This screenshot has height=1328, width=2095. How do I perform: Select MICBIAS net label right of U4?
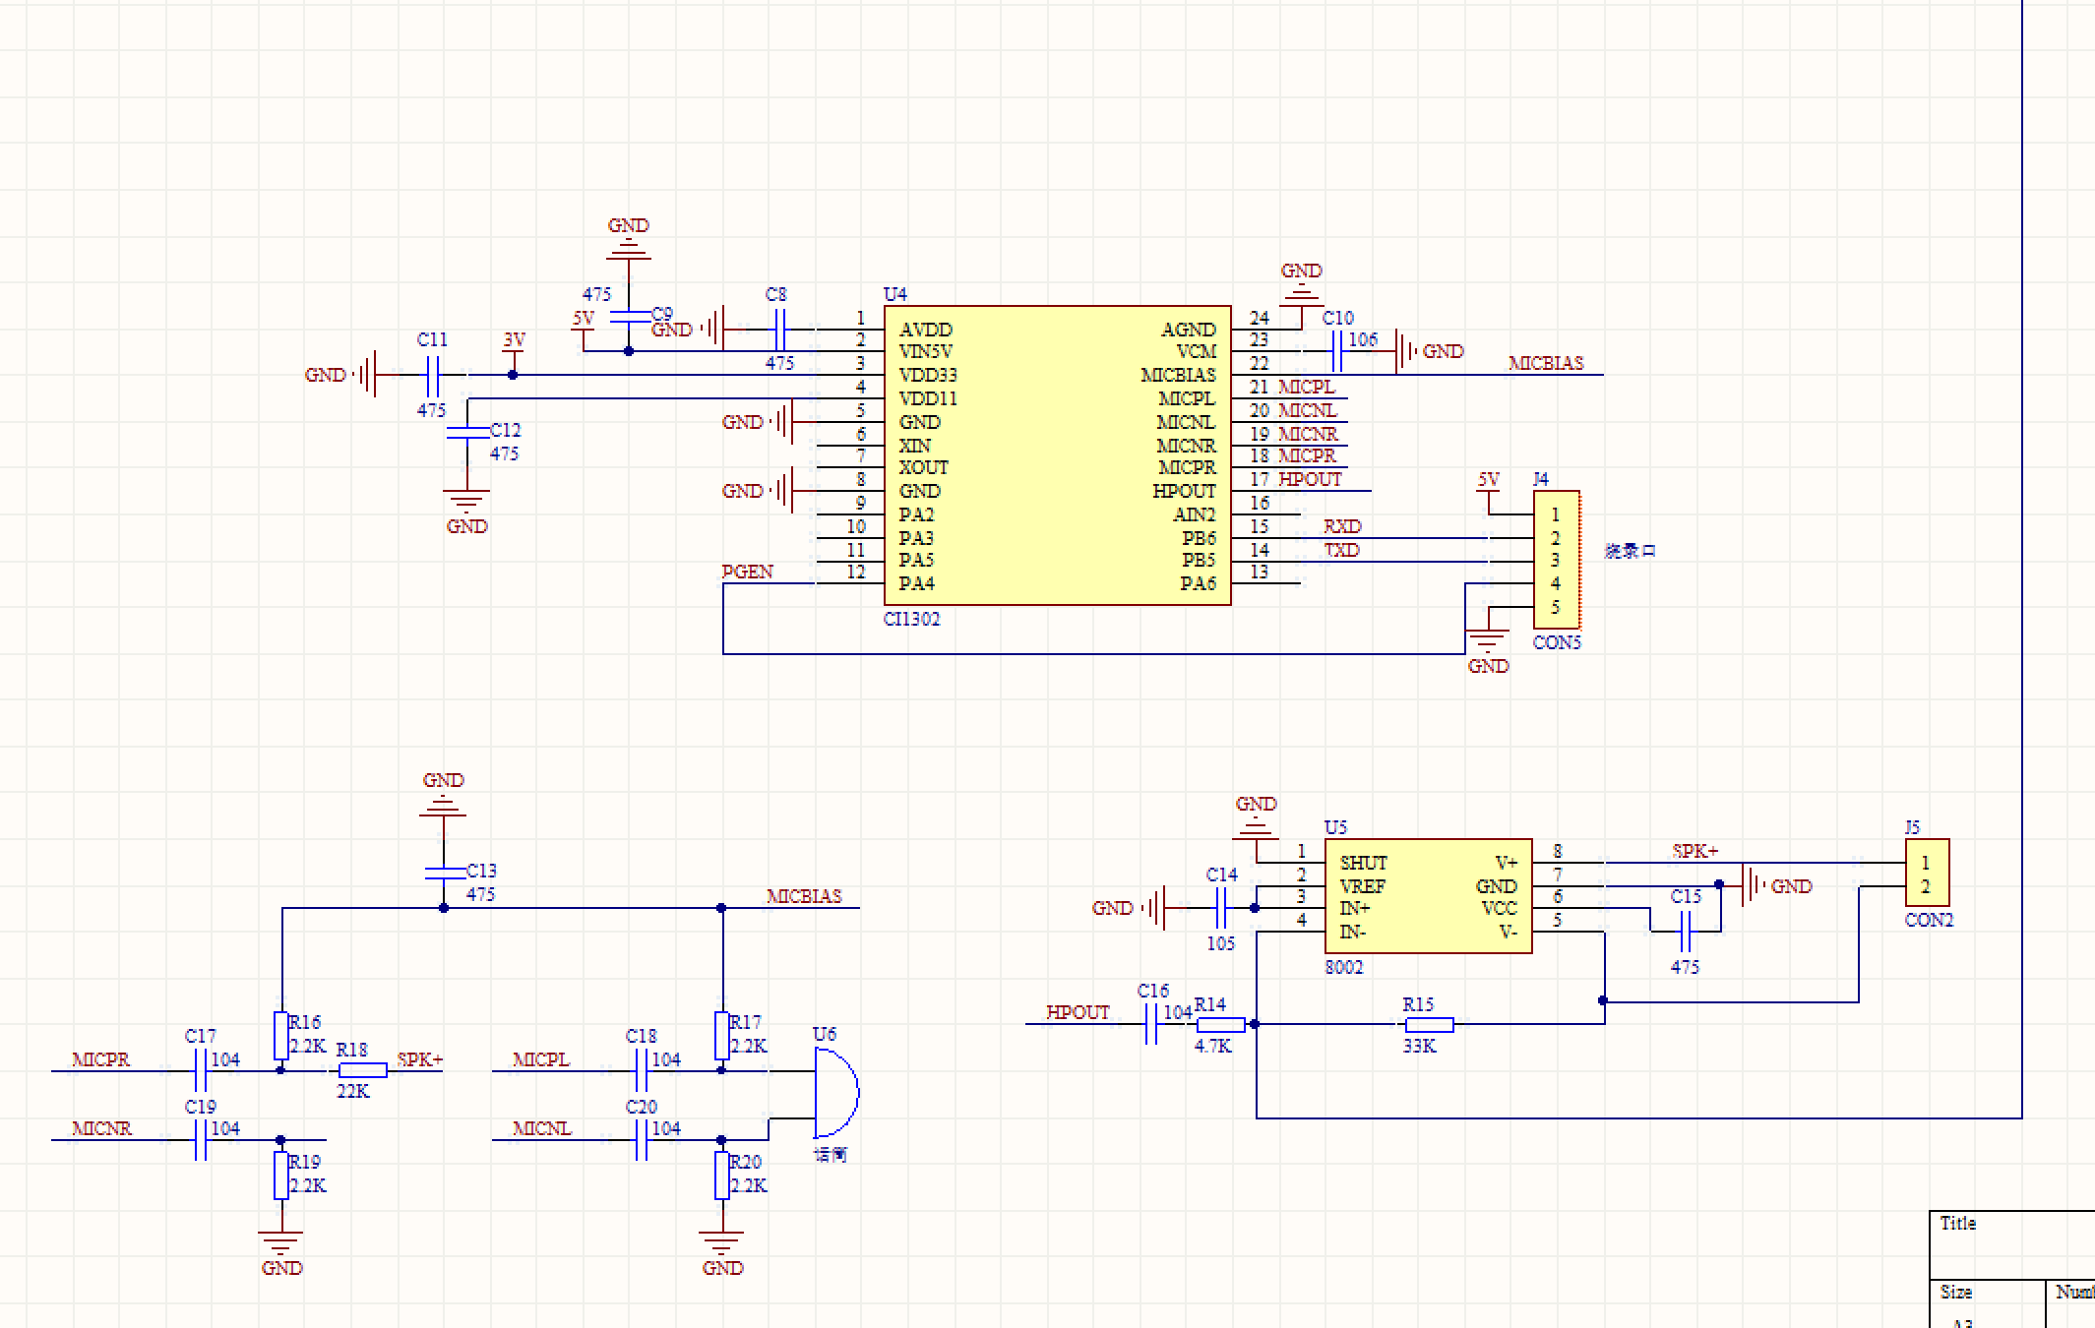[1545, 363]
